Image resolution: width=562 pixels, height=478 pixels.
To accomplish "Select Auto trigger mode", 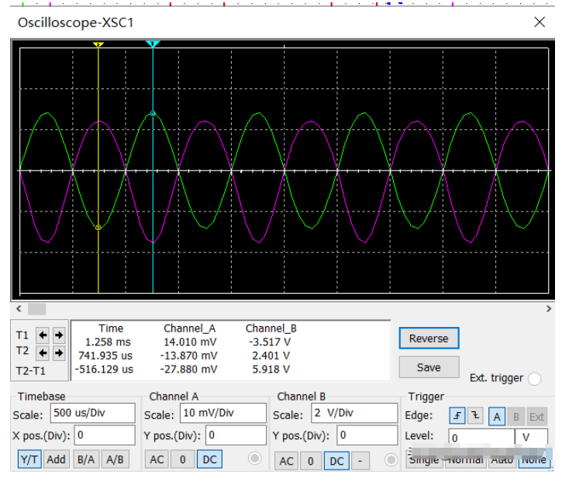I will click(x=502, y=460).
